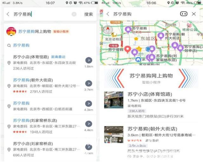Close the map search with X

194,14
